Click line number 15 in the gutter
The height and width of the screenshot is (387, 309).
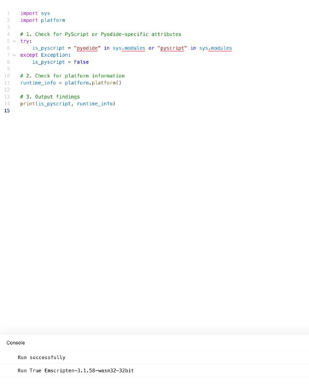pos(7,111)
